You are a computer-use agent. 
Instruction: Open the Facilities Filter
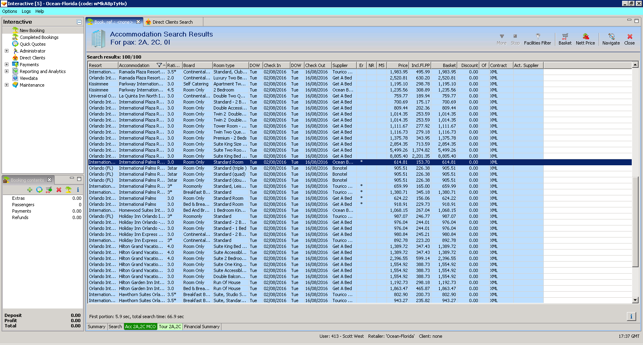tap(537, 39)
